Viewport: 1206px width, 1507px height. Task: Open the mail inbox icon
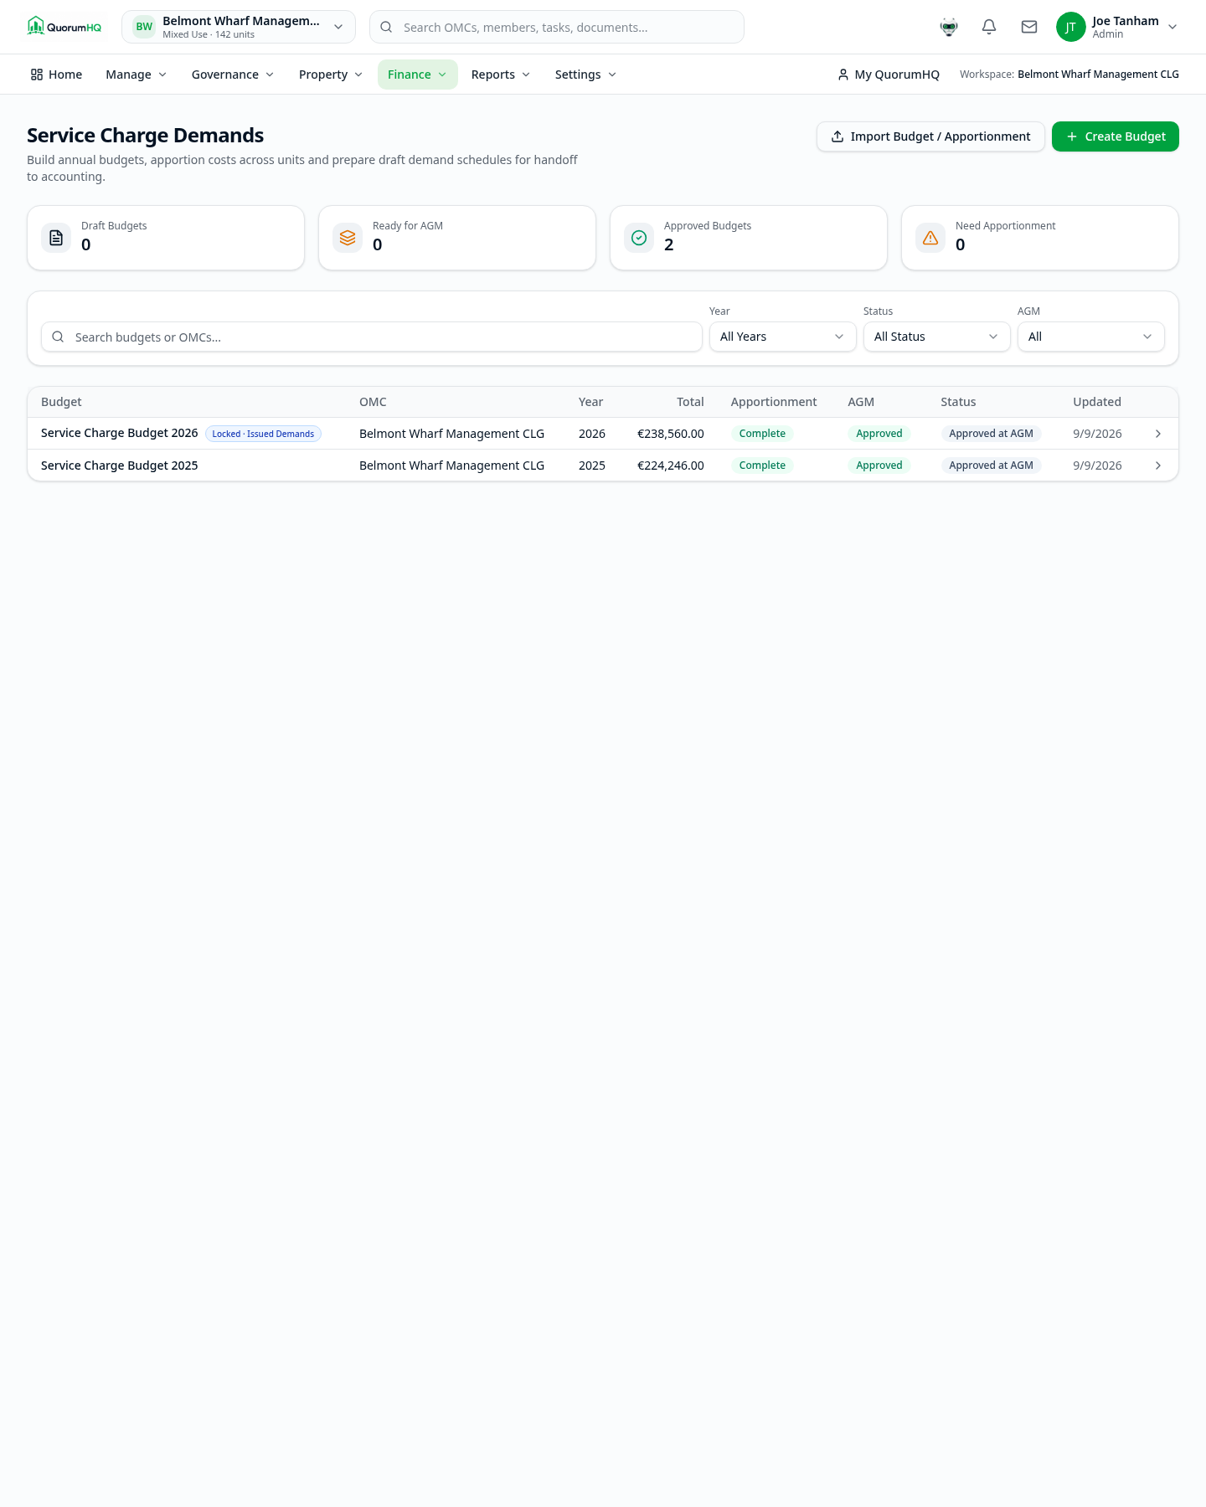point(1029,27)
